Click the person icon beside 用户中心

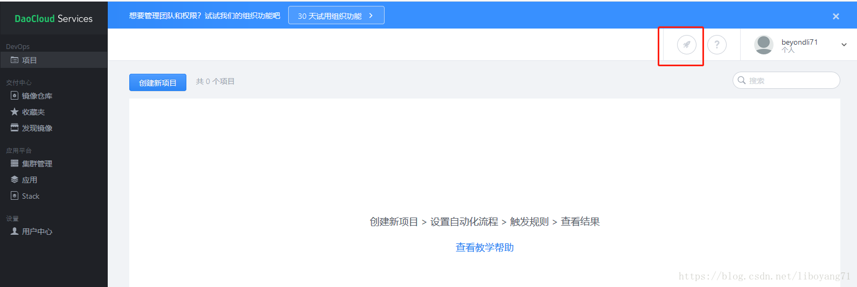[15, 231]
